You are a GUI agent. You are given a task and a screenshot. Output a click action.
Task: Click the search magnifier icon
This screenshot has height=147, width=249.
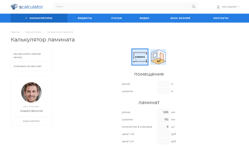tap(193, 7)
